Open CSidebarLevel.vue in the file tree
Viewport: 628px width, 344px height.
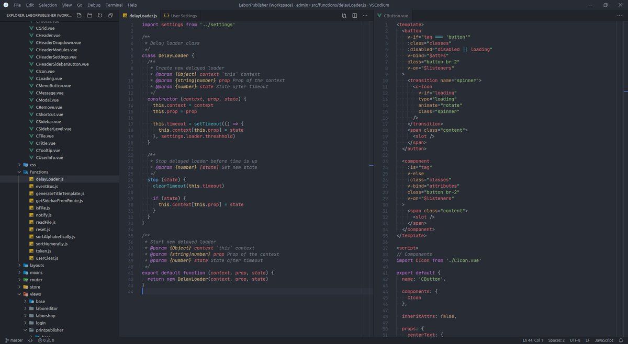[x=60, y=129]
